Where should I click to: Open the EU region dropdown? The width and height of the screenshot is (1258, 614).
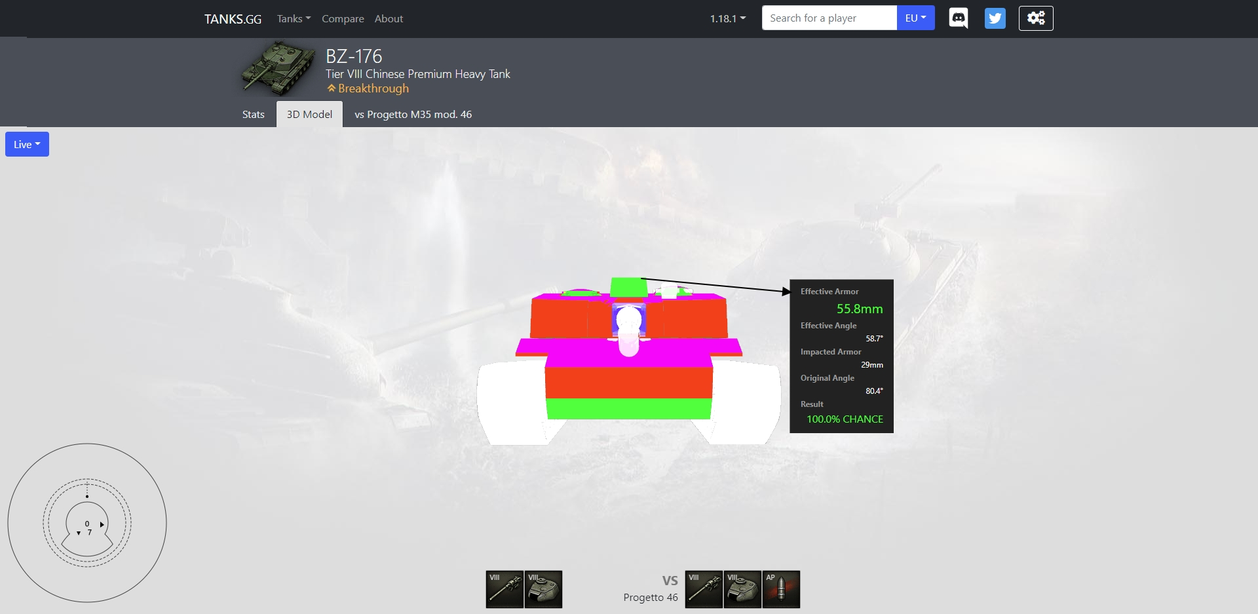click(x=915, y=18)
